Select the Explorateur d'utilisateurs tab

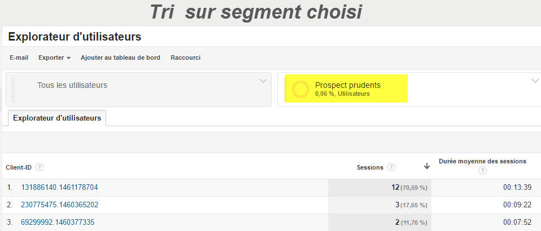point(57,118)
